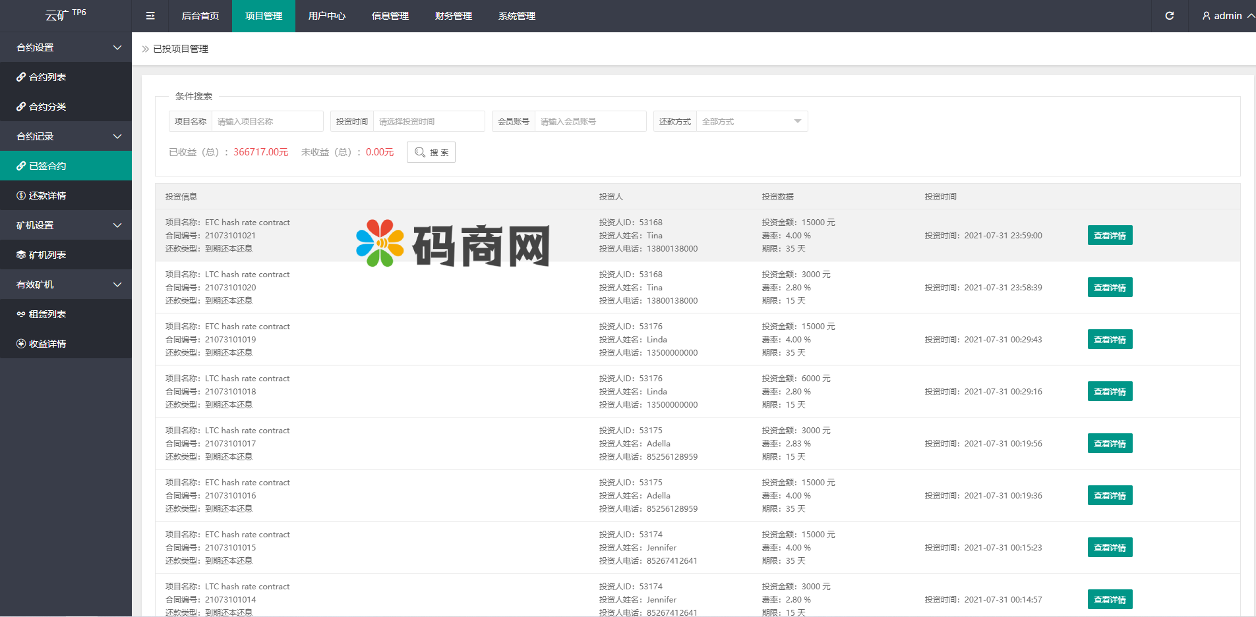This screenshot has height=617, width=1256.
Task: View details for contract 21073101021
Action: pos(1110,236)
